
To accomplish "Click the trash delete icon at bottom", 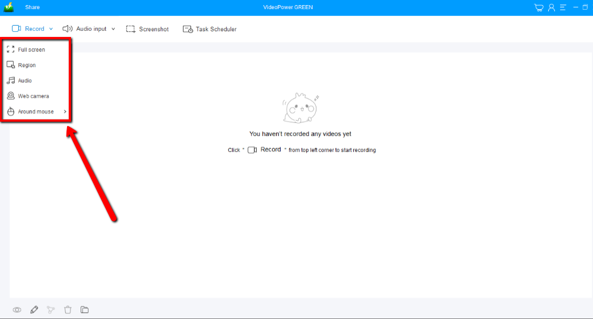I will click(x=68, y=310).
